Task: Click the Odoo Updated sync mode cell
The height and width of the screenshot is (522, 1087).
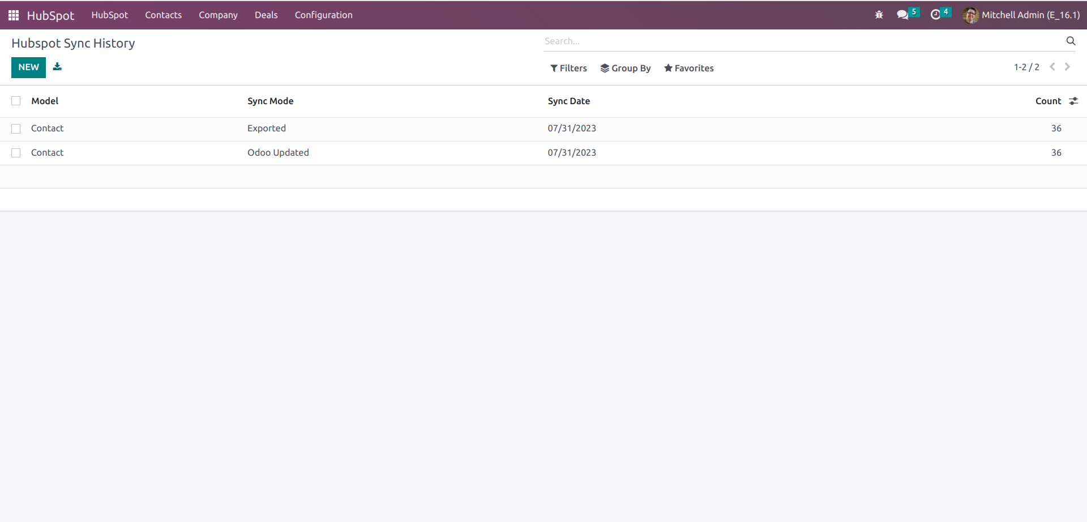Action: (x=278, y=153)
